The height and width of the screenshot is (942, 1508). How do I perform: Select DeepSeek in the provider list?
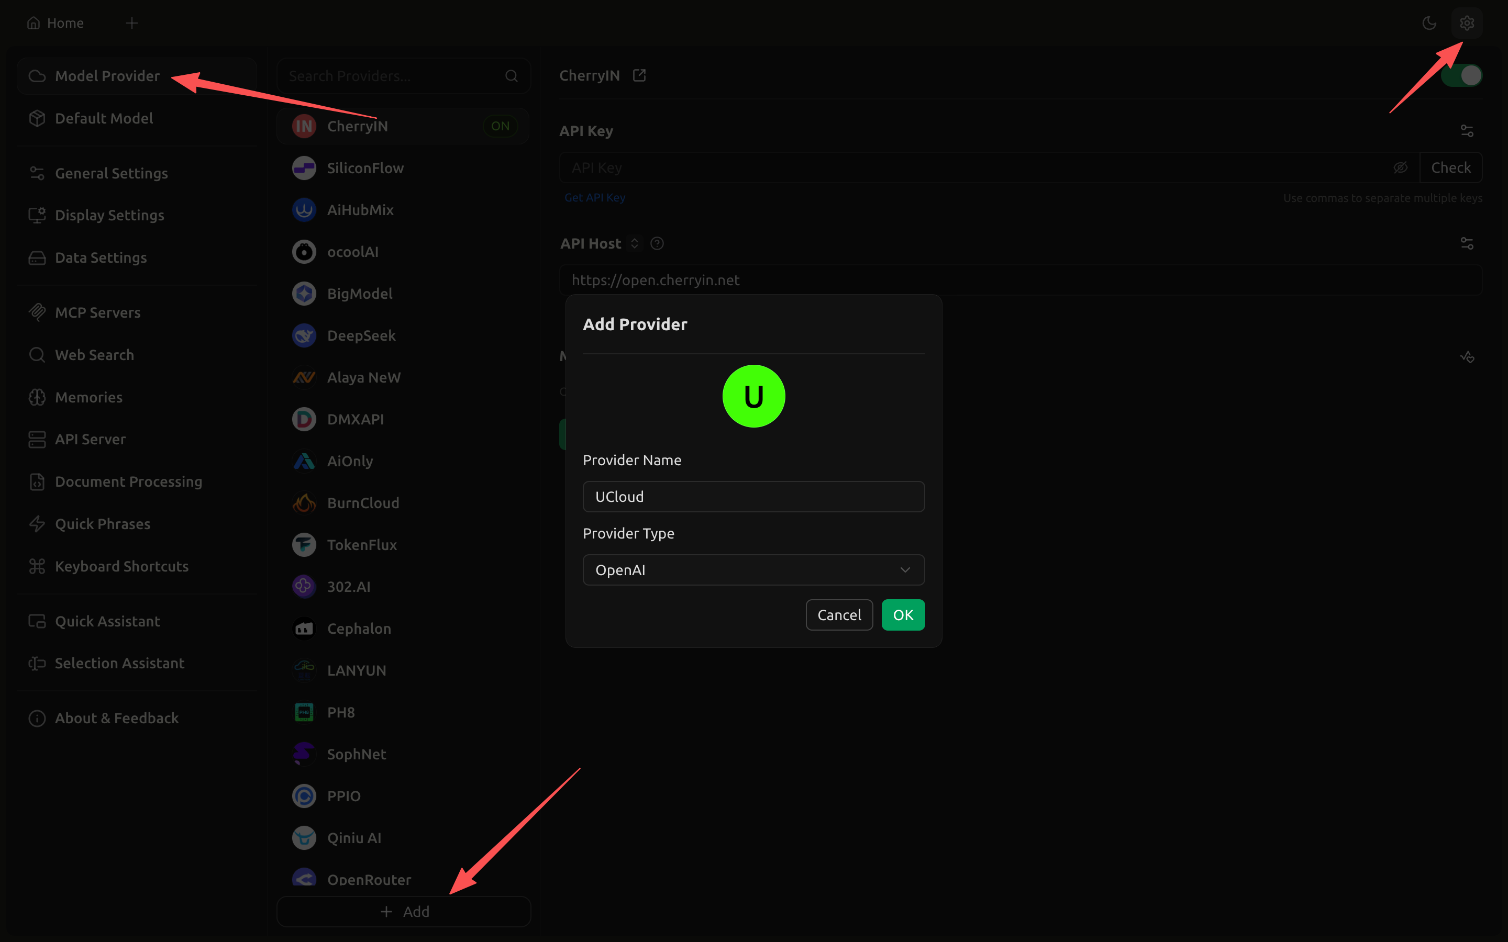361,335
